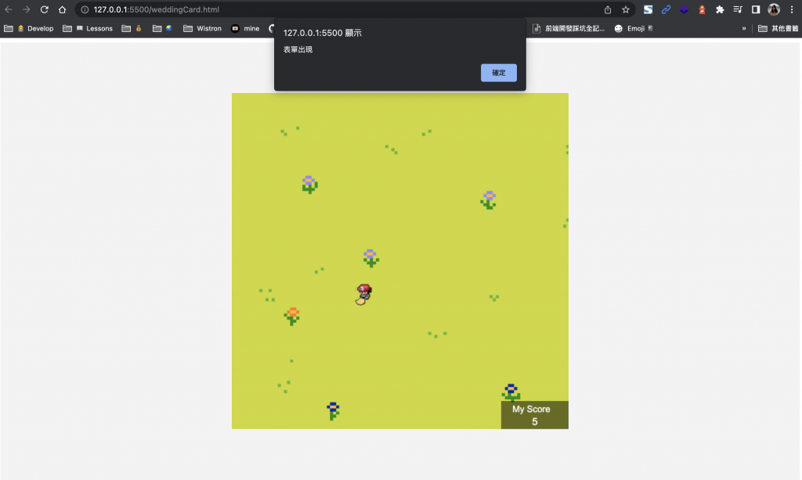
Task: Click the address bar URL weddingCard.html
Action: tap(156, 9)
